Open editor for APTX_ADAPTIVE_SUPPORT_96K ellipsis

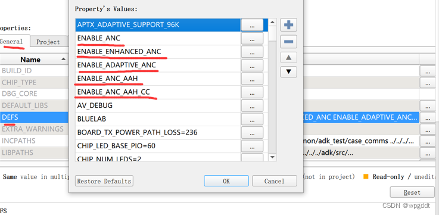[x=252, y=25]
